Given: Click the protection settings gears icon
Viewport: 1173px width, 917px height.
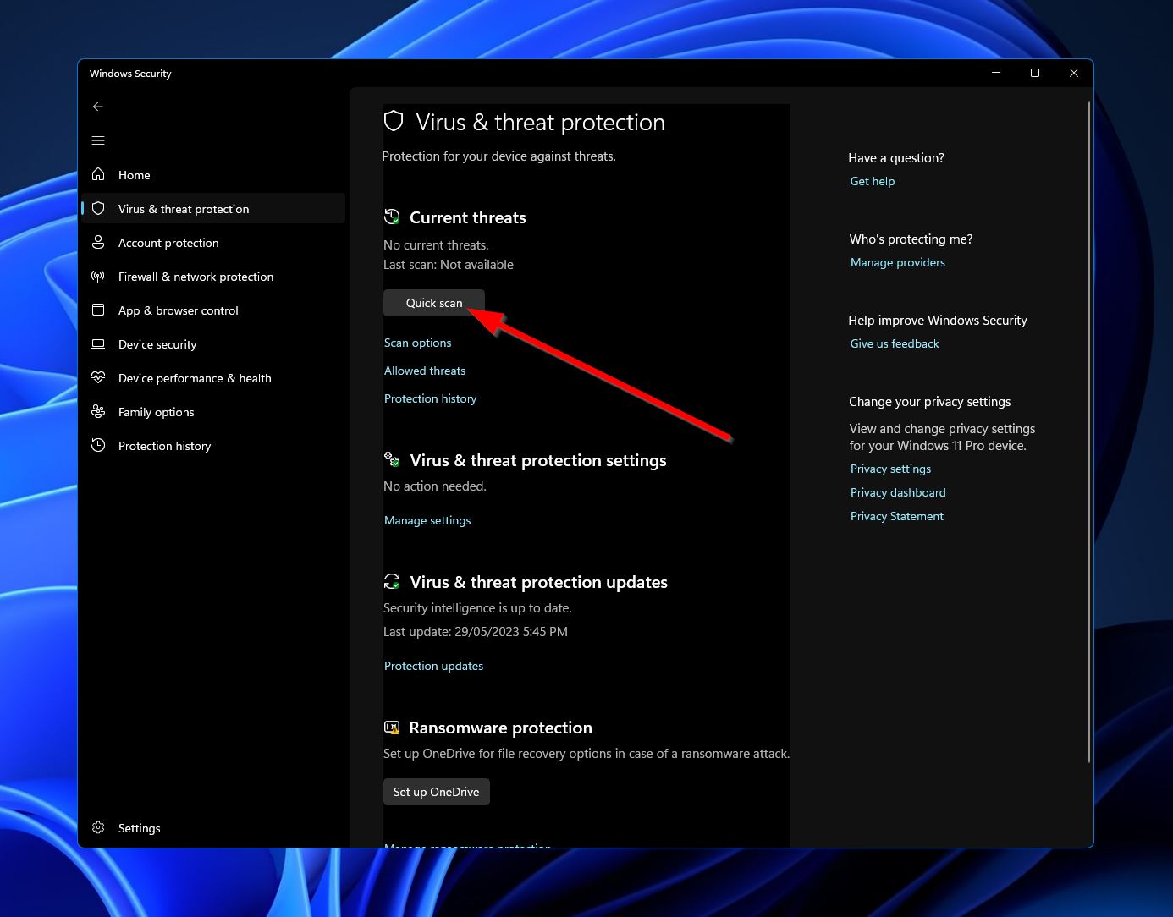Looking at the screenshot, I should (392, 459).
